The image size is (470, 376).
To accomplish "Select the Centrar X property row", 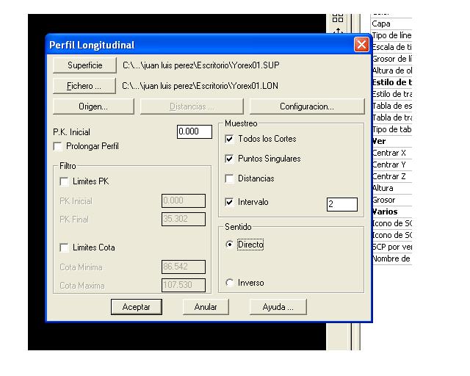I will click(391, 153).
